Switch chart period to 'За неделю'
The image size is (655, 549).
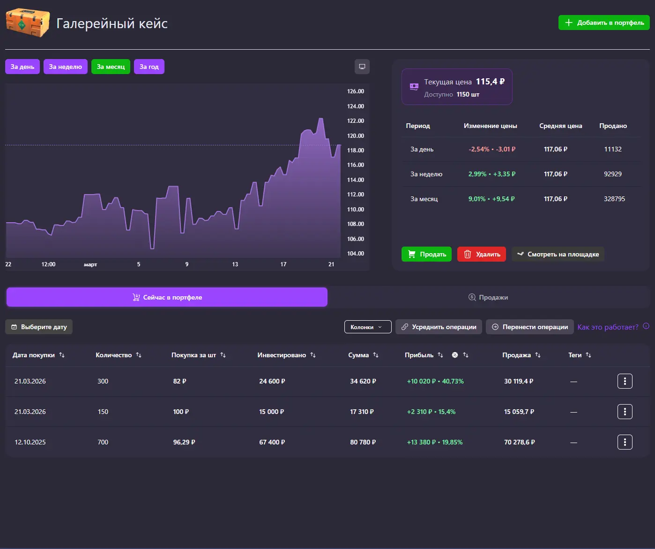[x=65, y=67]
